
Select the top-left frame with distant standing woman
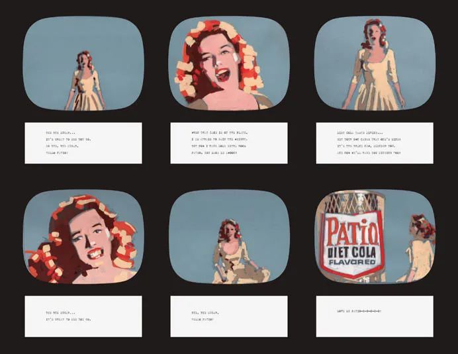coord(83,64)
